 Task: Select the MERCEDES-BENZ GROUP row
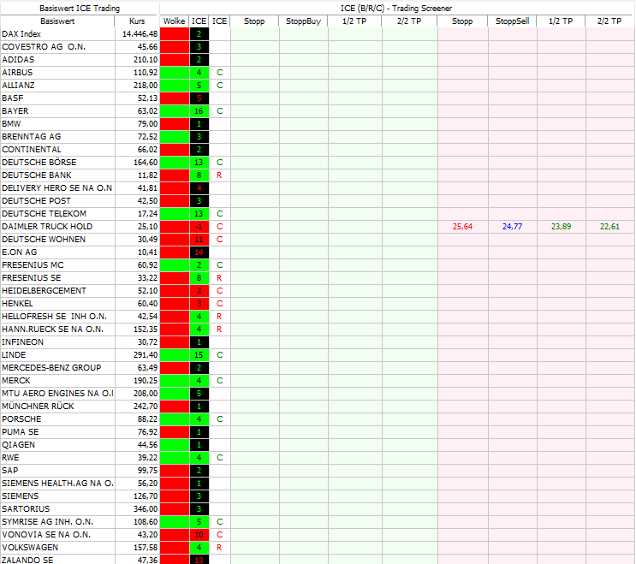(51, 368)
